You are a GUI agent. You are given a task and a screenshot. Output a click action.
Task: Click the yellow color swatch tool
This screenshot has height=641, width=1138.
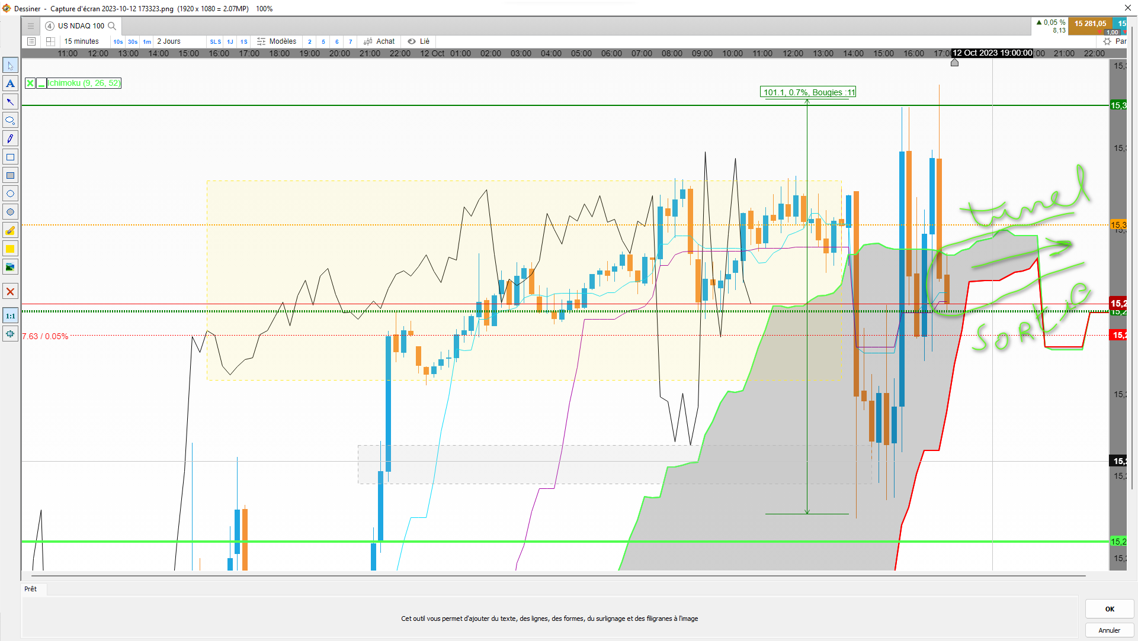(x=10, y=249)
